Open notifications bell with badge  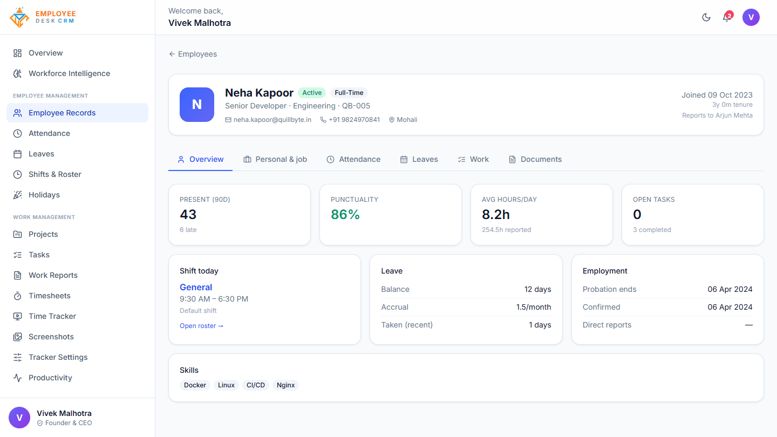pos(727,17)
